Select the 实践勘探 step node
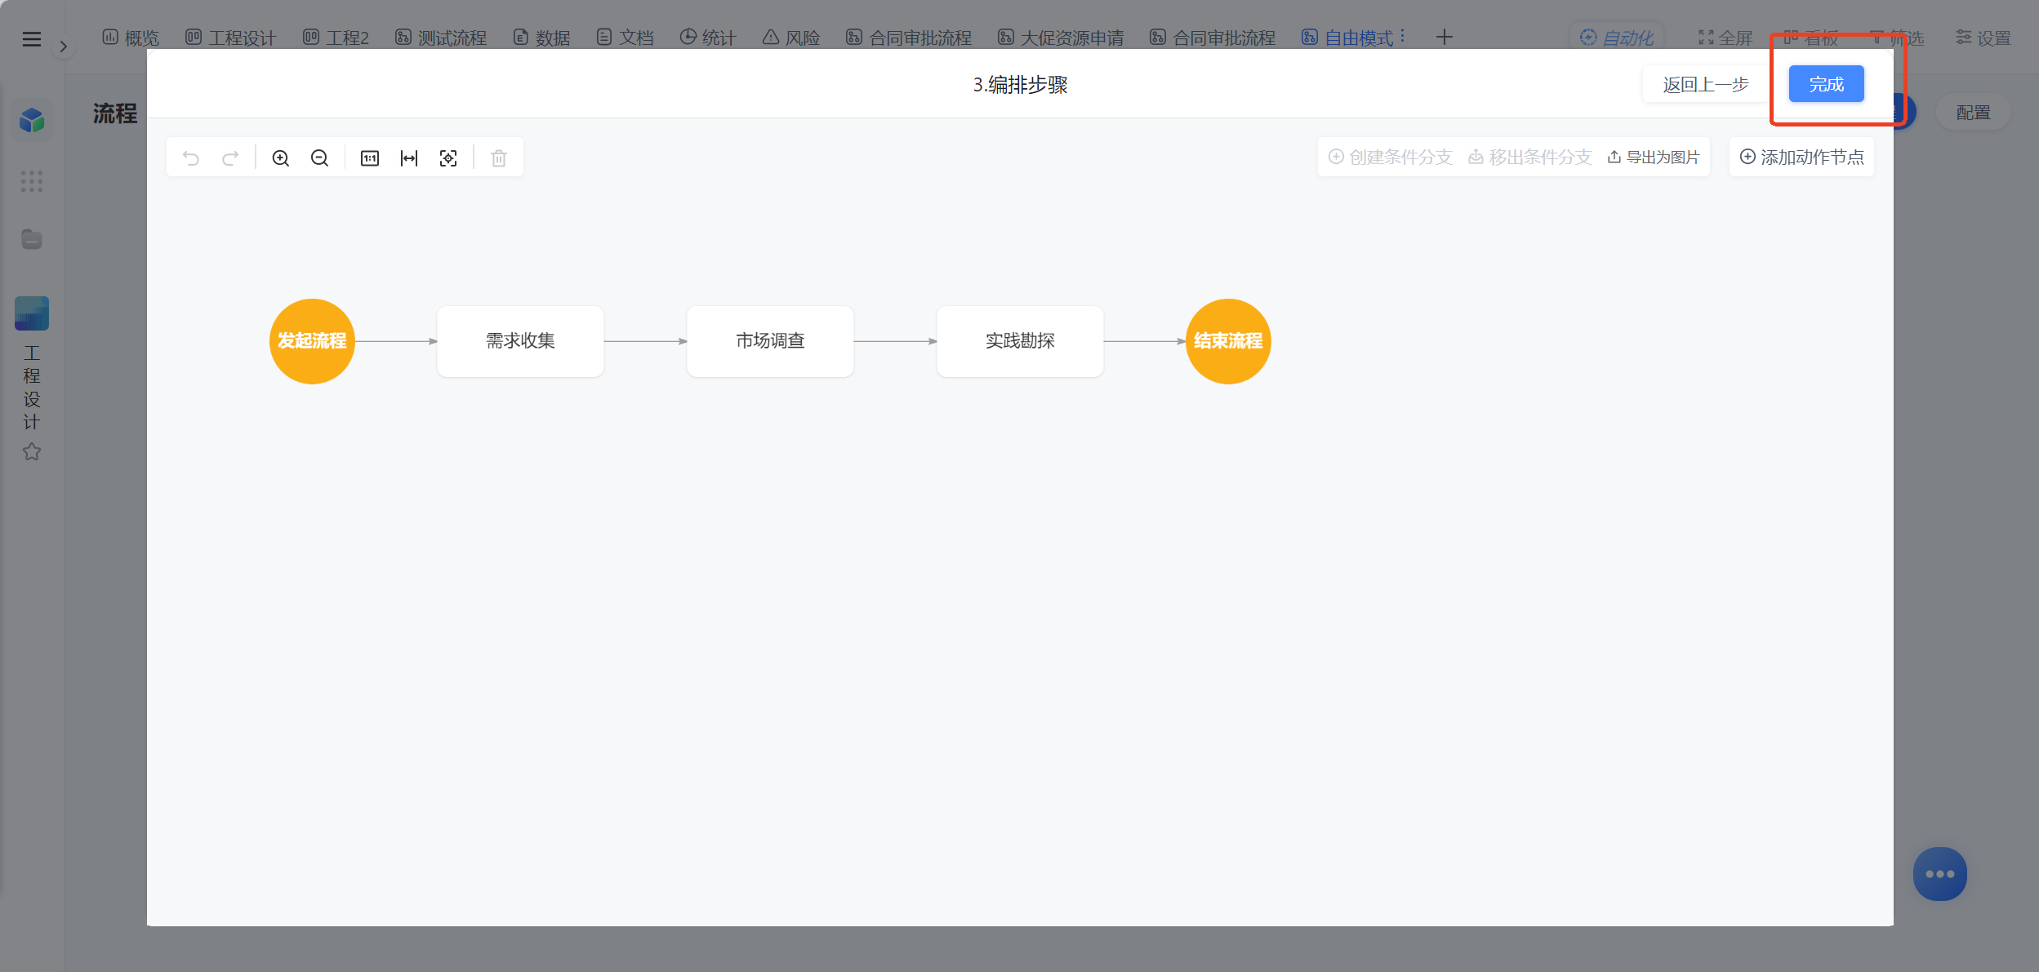This screenshot has height=972, width=2039. tap(1020, 341)
